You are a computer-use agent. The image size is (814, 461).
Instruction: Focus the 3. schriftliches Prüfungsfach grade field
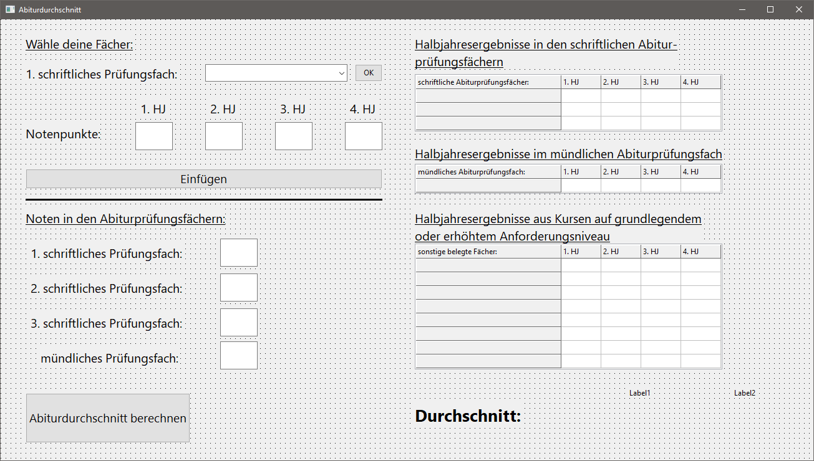tap(239, 323)
